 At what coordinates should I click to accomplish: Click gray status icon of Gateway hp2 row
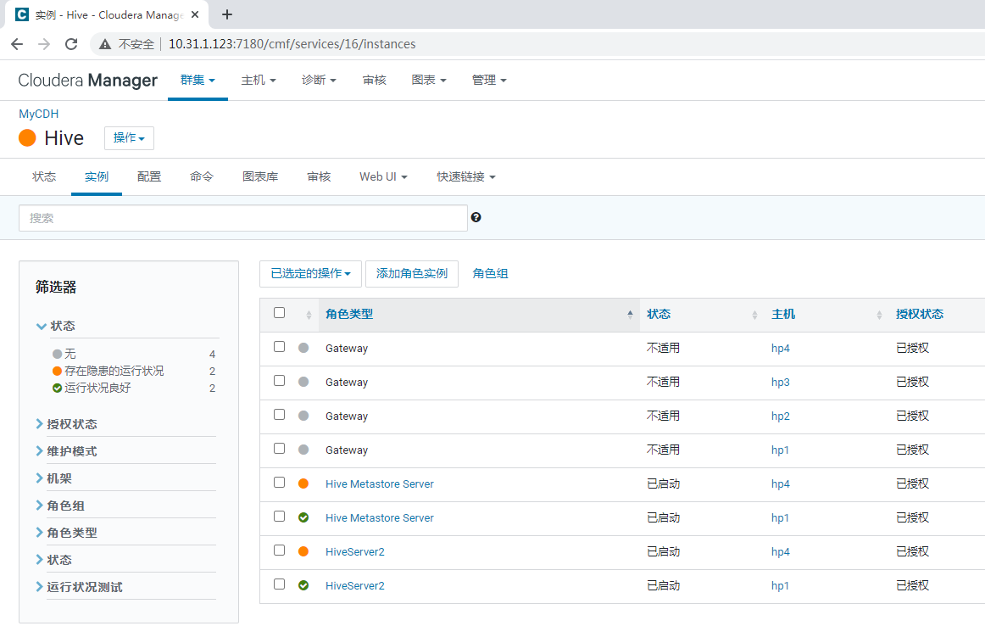(303, 416)
